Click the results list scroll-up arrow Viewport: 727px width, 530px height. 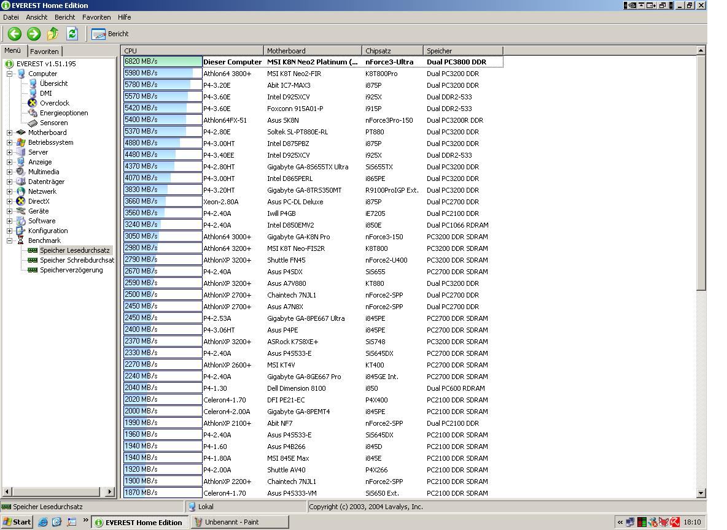[x=701, y=50]
